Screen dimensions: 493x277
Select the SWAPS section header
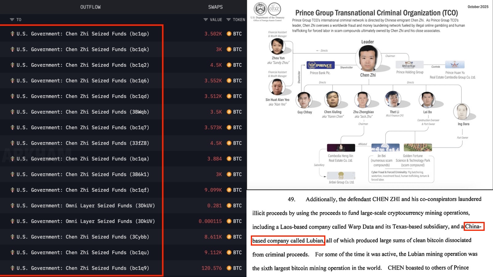pyautogui.click(x=216, y=6)
